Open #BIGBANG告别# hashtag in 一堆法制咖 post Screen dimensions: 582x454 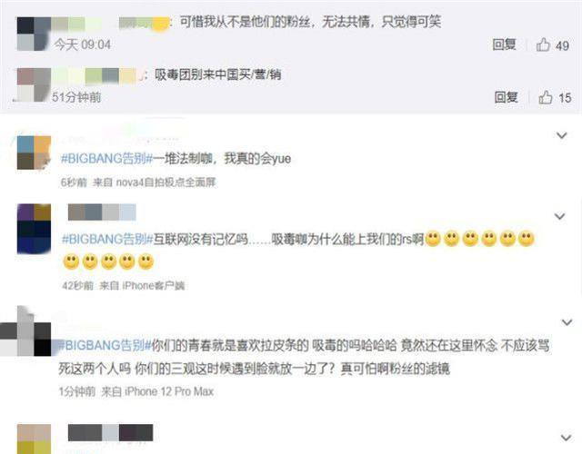pyautogui.click(x=107, y=159)
